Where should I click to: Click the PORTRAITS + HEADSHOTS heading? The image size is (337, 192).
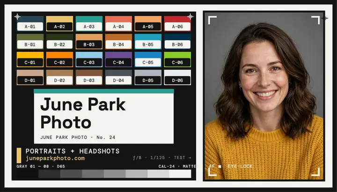tap(73, 151)
